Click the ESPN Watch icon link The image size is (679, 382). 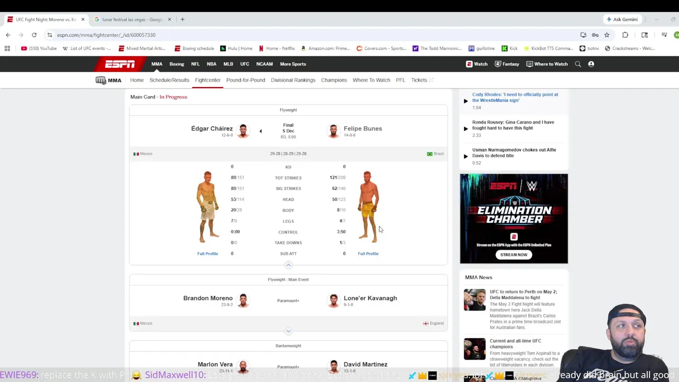(x=477, y=64)
